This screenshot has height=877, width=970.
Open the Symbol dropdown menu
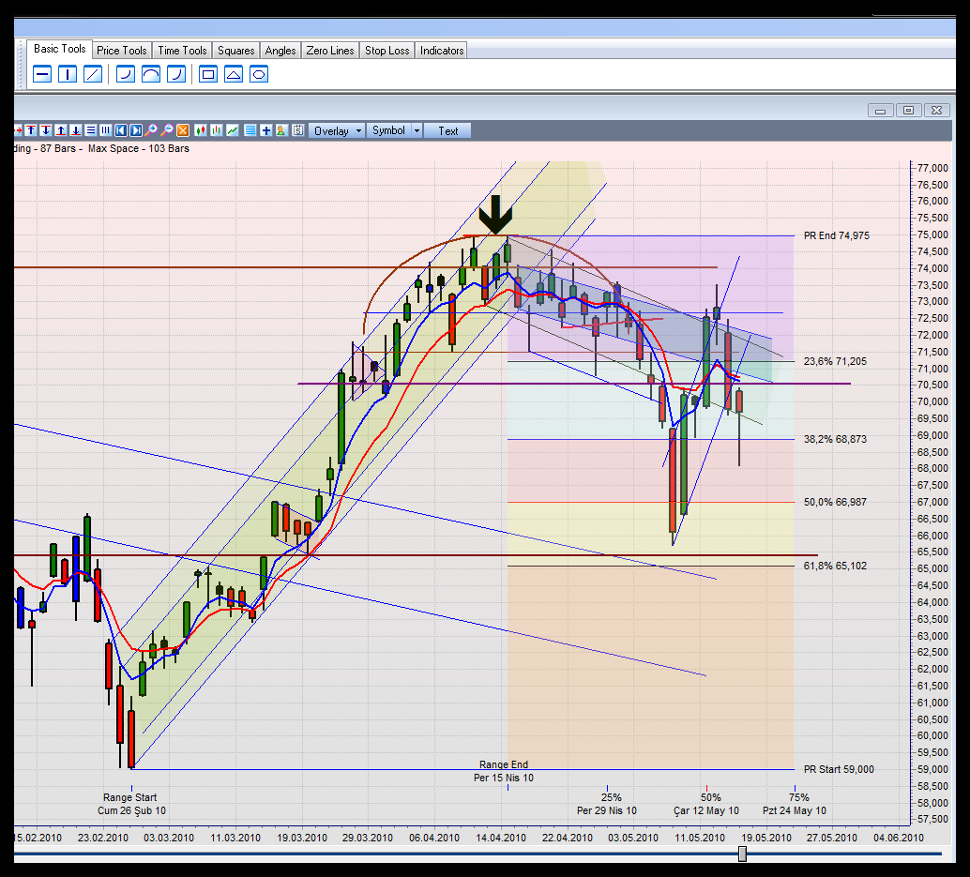389,130
